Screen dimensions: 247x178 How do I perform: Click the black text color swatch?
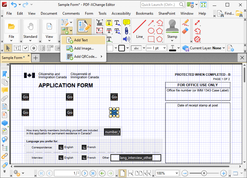pos(173,48)
